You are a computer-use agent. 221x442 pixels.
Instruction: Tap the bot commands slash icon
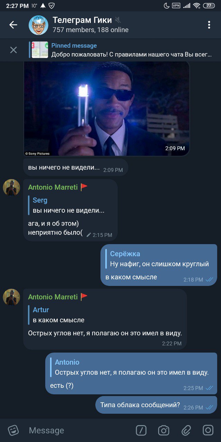141,430
